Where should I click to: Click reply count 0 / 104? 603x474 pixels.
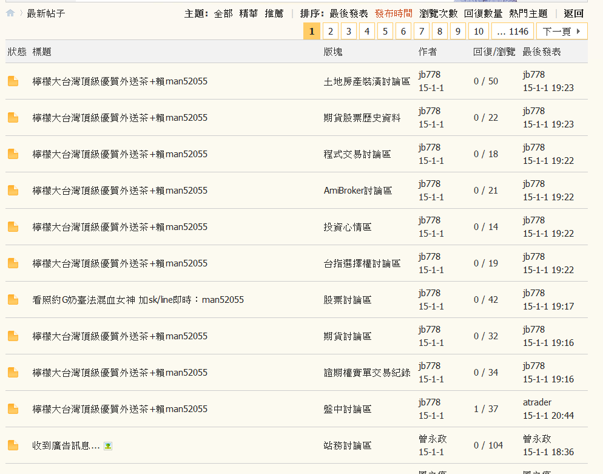488,445
